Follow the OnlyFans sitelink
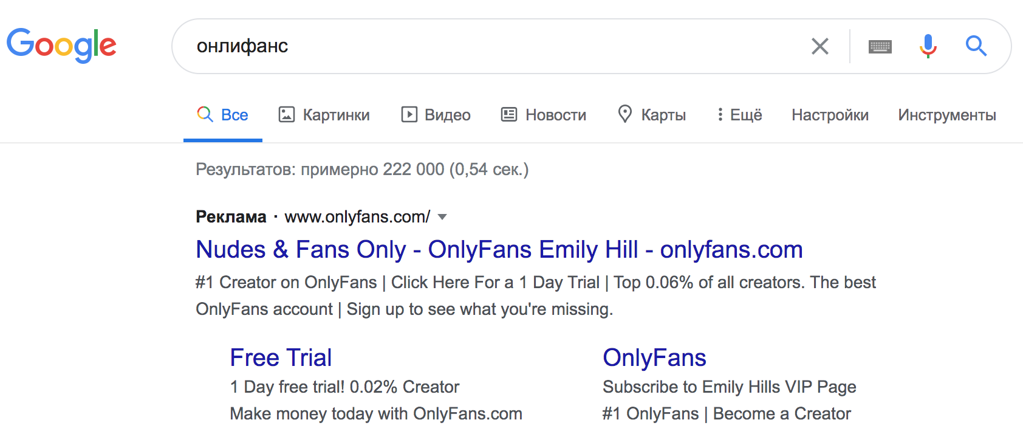The image size is (1023, 431). pyautogui.click(x=654, y=357)
